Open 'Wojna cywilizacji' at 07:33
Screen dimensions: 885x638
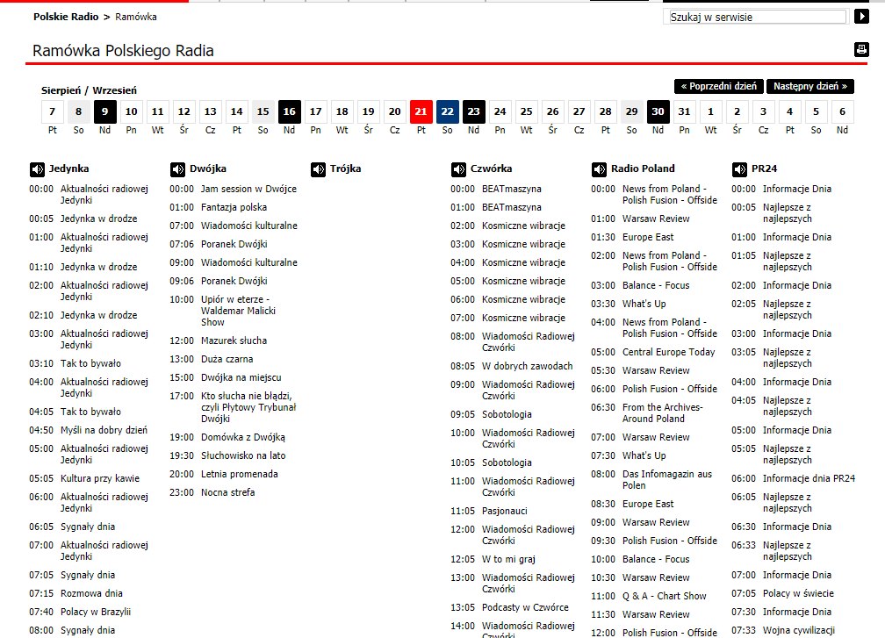point(799,630)
